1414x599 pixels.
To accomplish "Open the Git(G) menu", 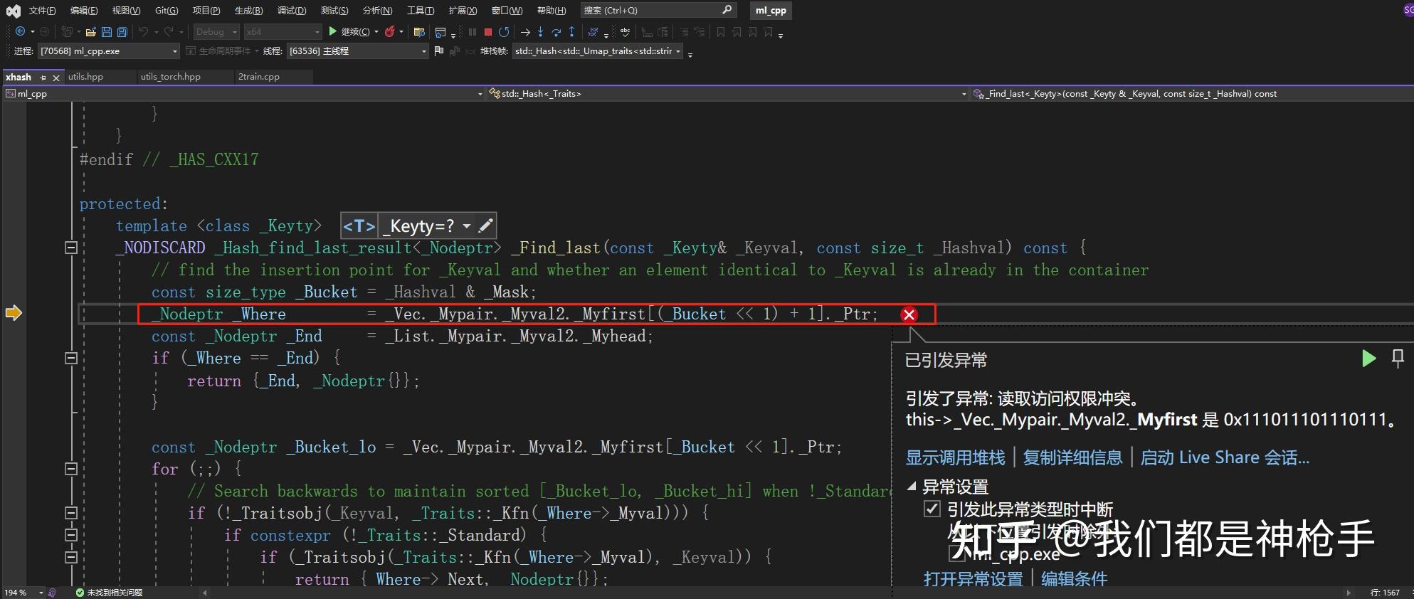I will click(x=167, y=11).
